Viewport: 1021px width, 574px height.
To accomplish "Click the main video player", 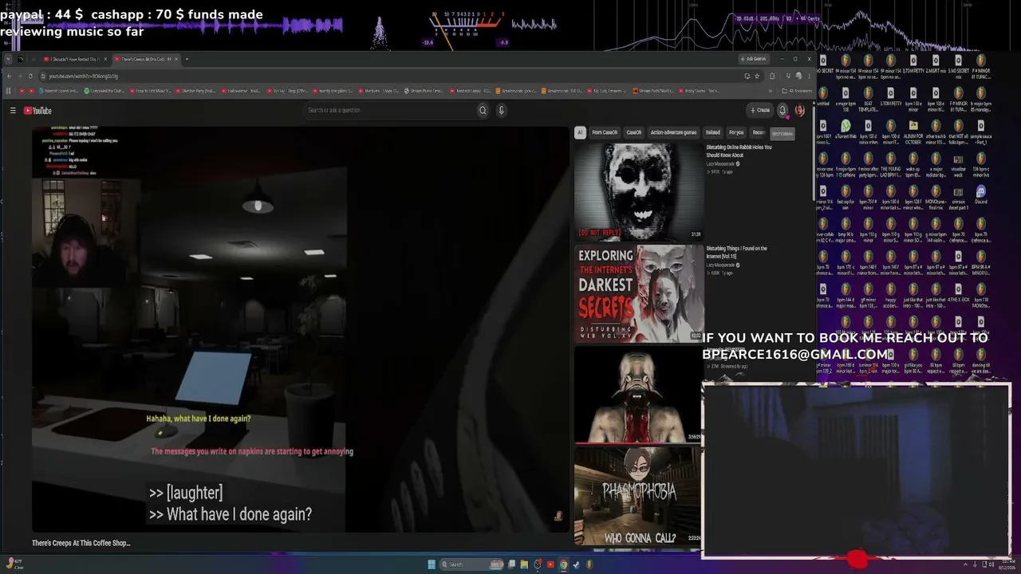I will coord(300,328).
